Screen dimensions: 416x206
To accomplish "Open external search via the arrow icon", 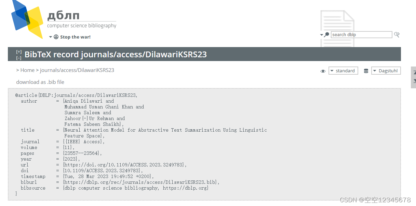I will (397, 34).
